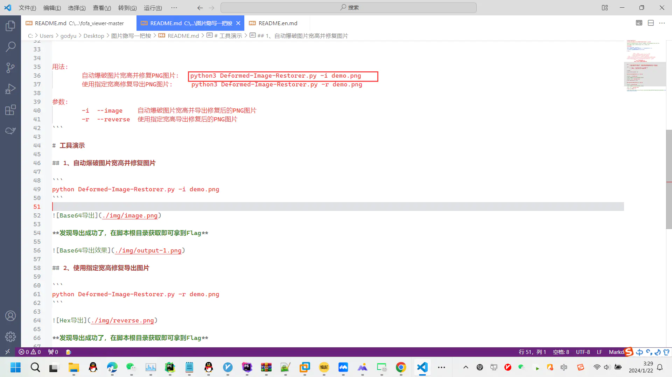
Task: Show hidden system tray icons
Action: pyautogui.click(x=465, y=367)
